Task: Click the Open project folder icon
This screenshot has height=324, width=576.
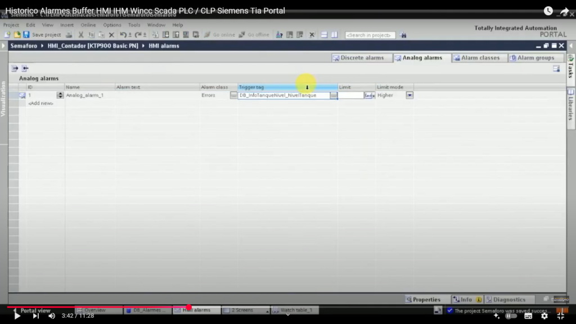Action: pos(17,34)
